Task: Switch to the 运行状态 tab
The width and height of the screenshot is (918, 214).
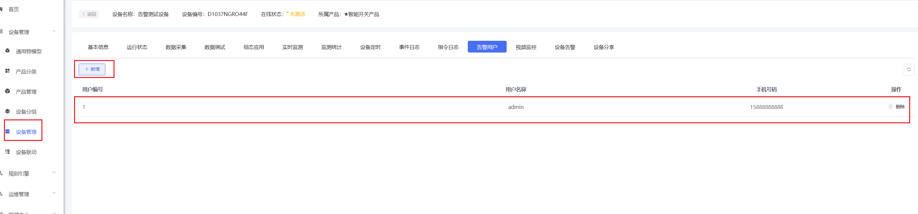Action: (x=137, y=47)
